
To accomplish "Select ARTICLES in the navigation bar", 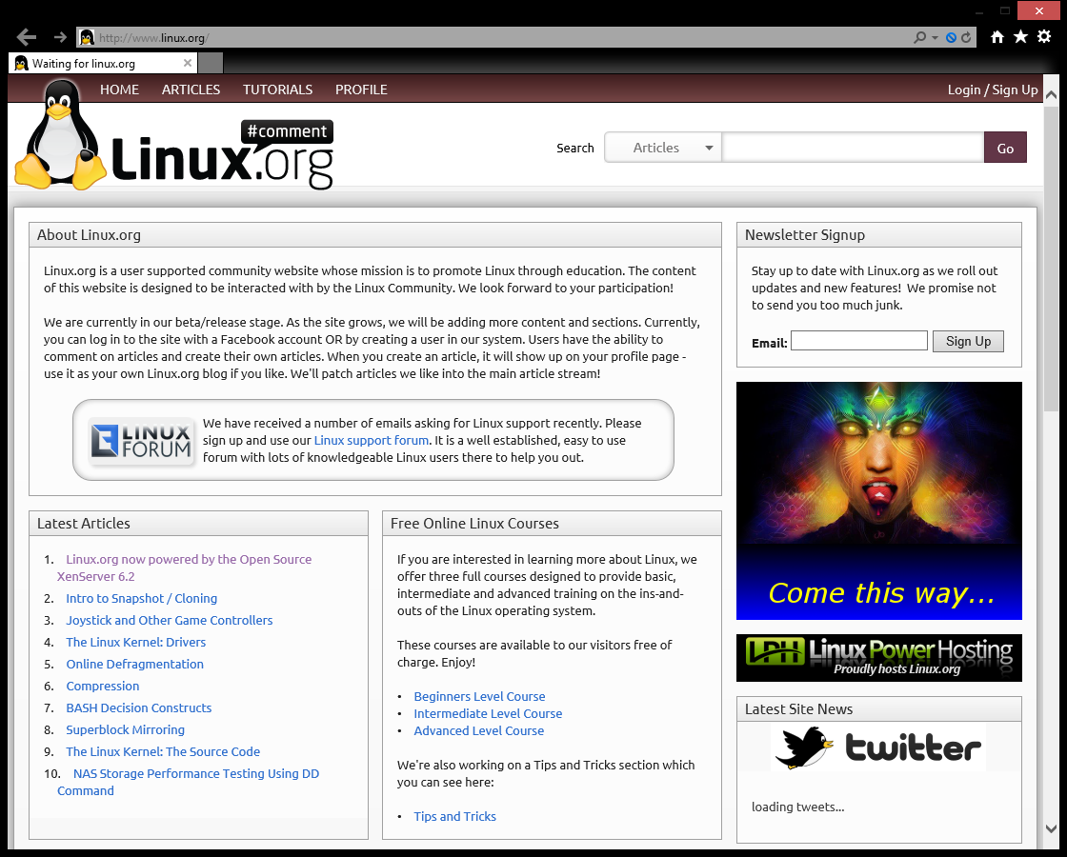I will coord(191,90).
